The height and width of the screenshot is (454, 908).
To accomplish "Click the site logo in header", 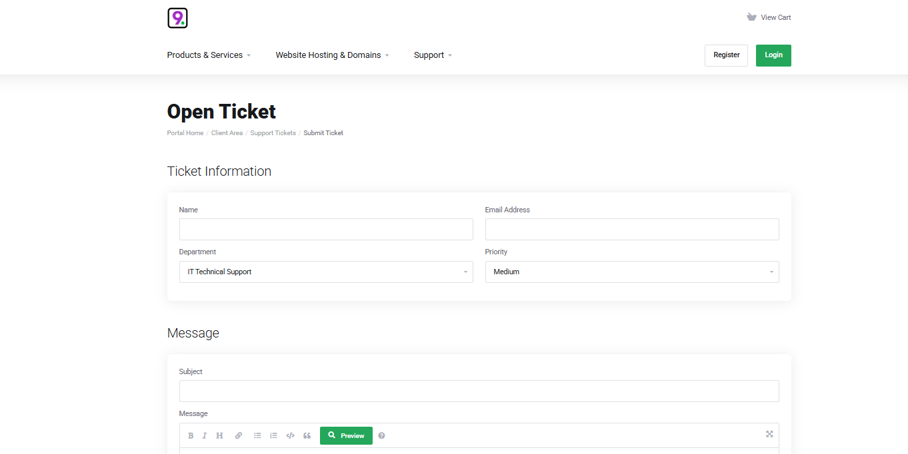I will (x=177, y=18).
